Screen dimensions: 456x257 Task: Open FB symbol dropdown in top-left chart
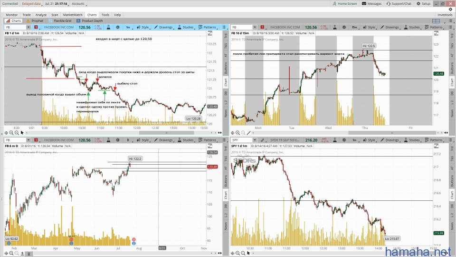(x=28, y=27)
